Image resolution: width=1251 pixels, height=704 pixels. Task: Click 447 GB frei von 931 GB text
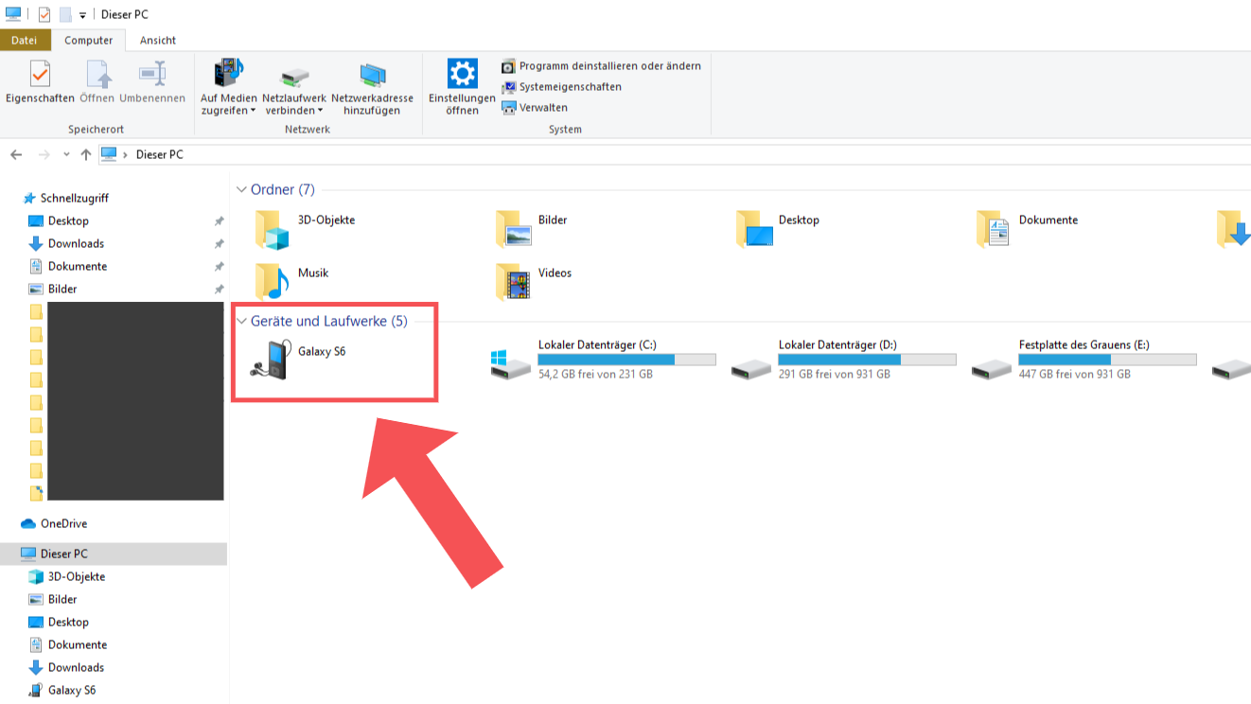[1074, 375]
